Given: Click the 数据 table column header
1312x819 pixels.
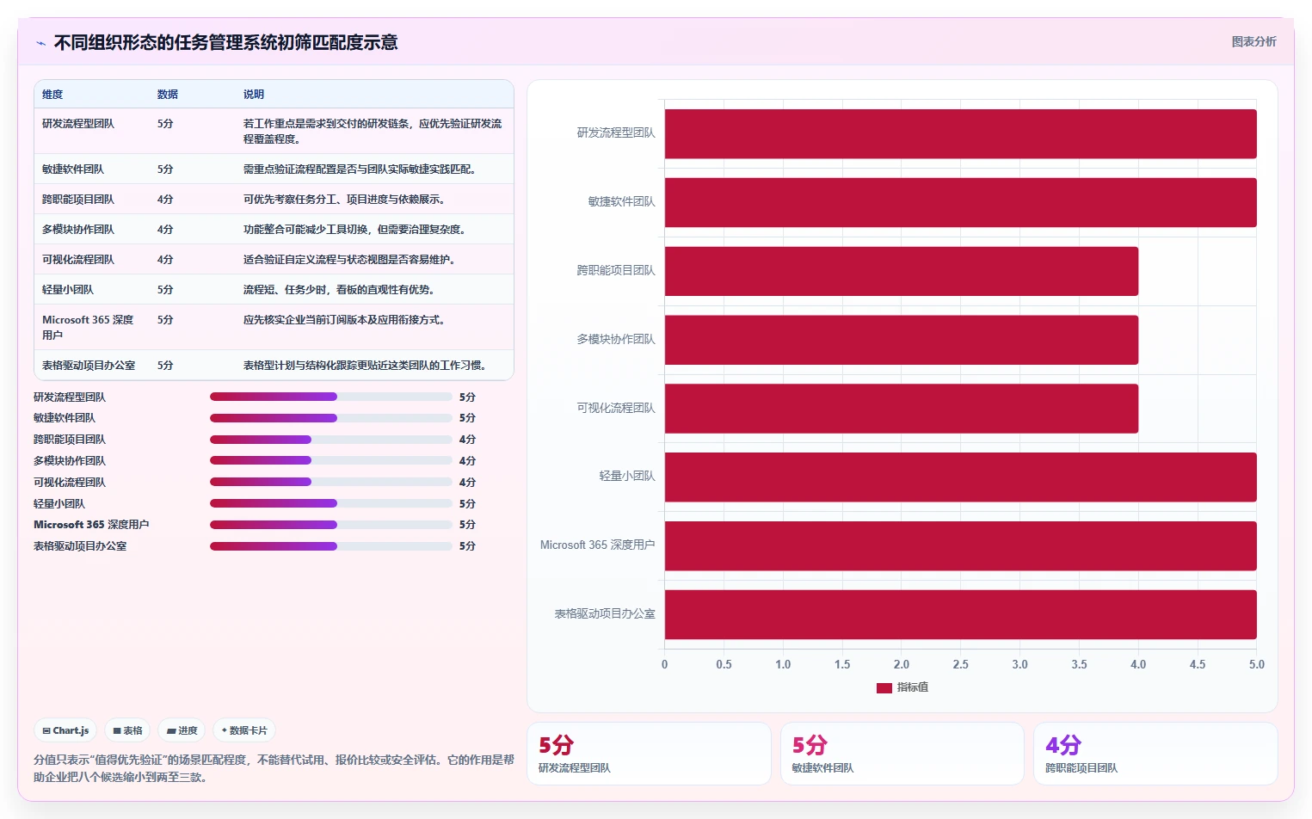Looking at the screenshot, I should [x=168, y=95].
